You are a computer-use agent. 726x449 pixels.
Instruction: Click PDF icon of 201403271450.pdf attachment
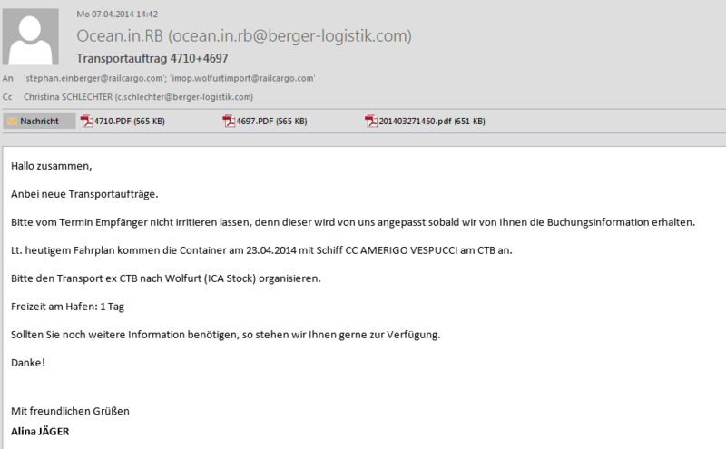point(371,122)
